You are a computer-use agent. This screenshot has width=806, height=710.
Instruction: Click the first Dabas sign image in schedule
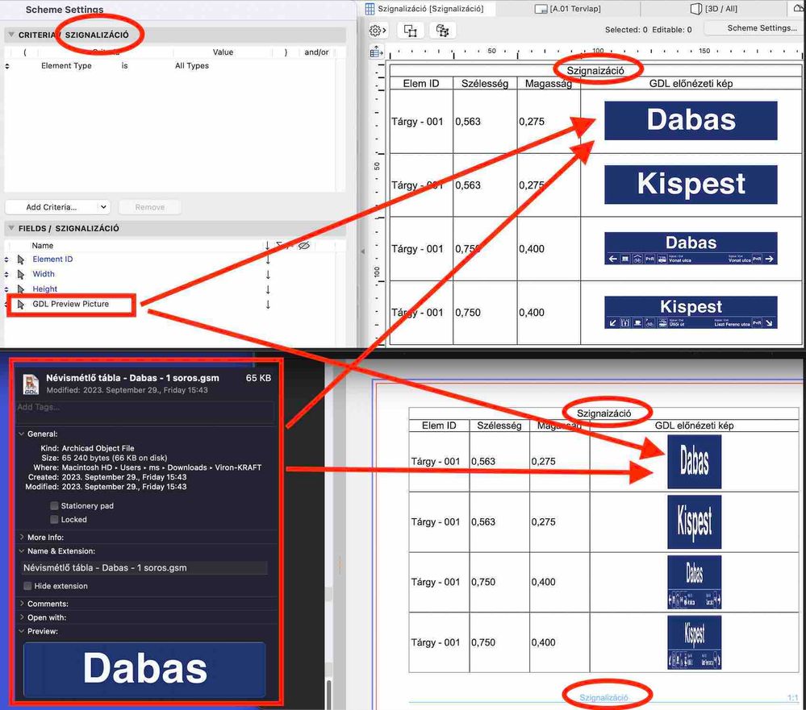691,121
